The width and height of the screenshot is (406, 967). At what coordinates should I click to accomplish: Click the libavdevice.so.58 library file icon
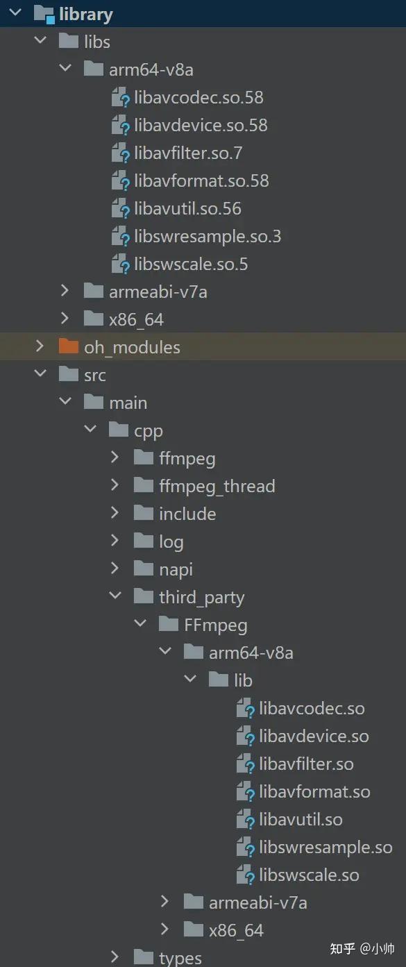tap(119, 125)
